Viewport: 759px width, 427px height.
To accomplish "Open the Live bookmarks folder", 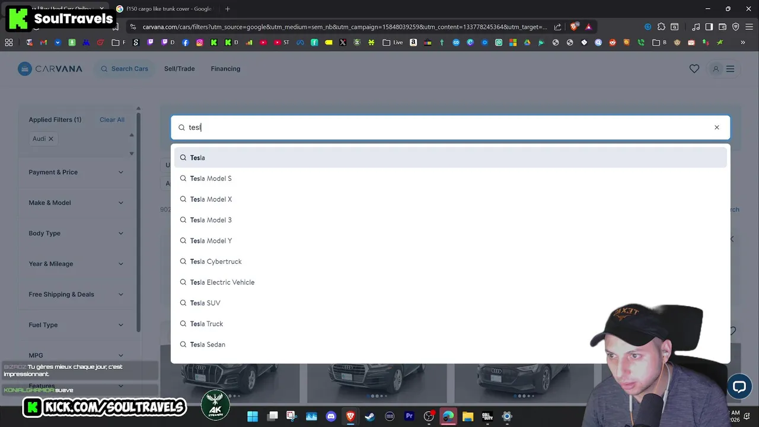I will pos(393,43).
